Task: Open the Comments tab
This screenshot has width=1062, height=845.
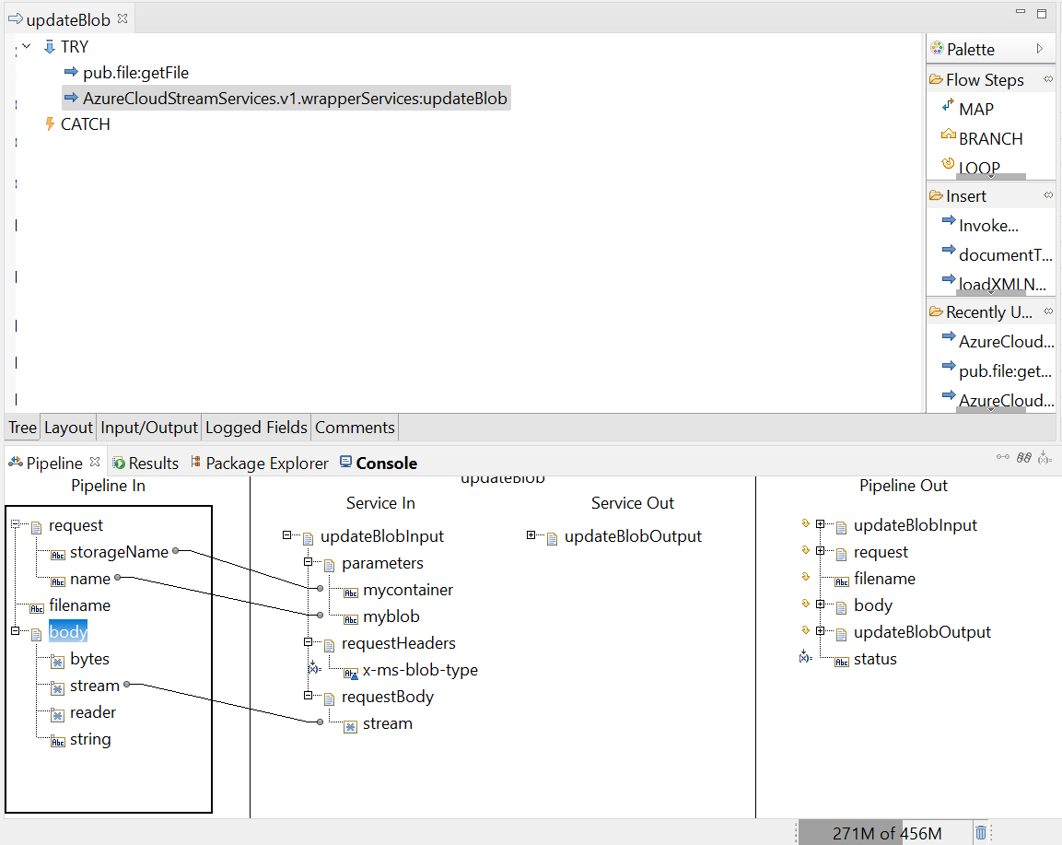Action: 355,428
